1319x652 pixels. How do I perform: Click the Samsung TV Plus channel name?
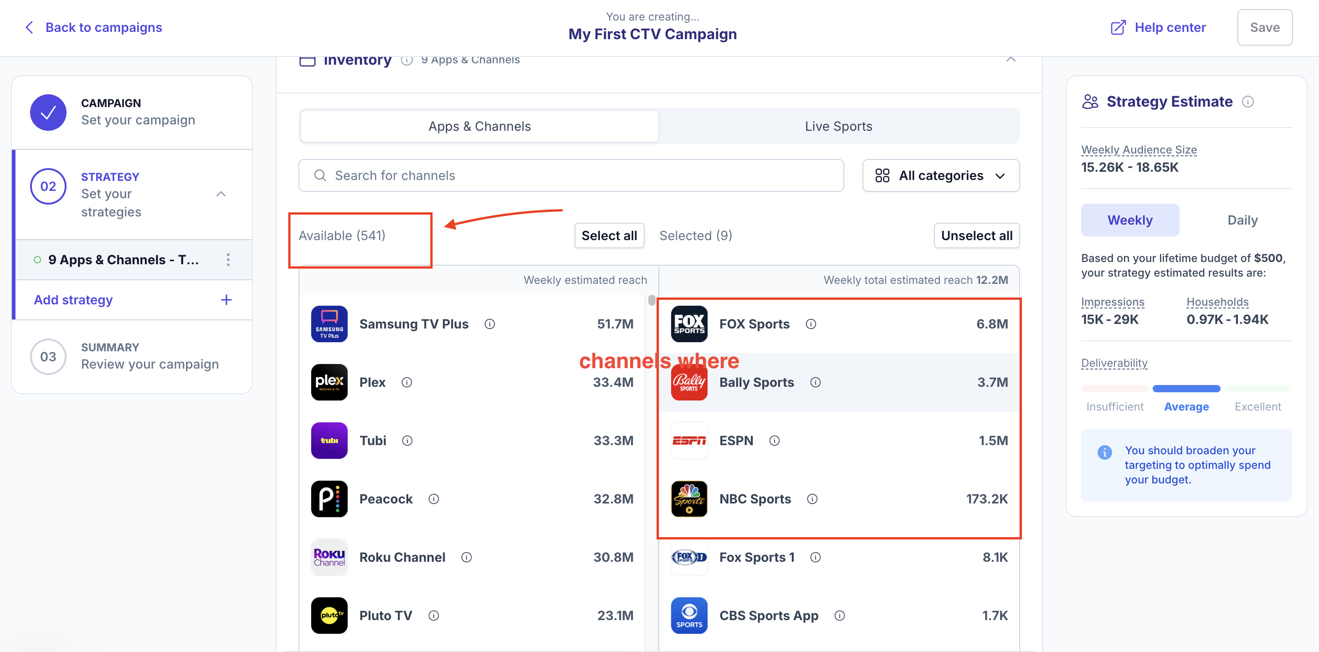[414, 323]
